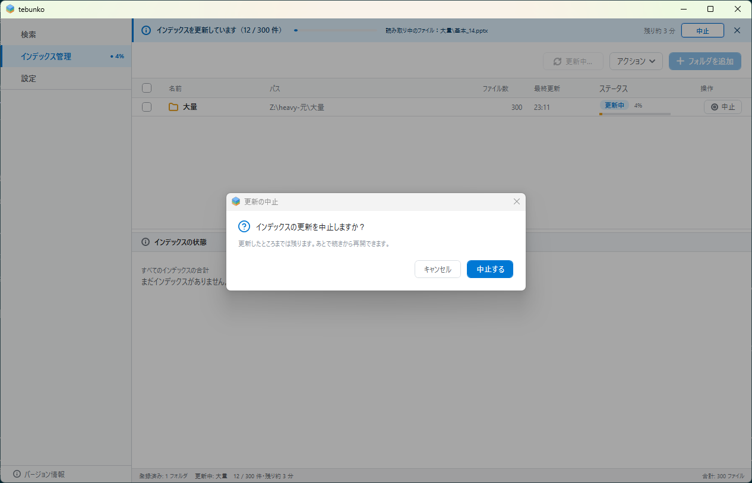752x483 pixels.
Task: Click the info icon in the update banner
Action: pos(146,30)
